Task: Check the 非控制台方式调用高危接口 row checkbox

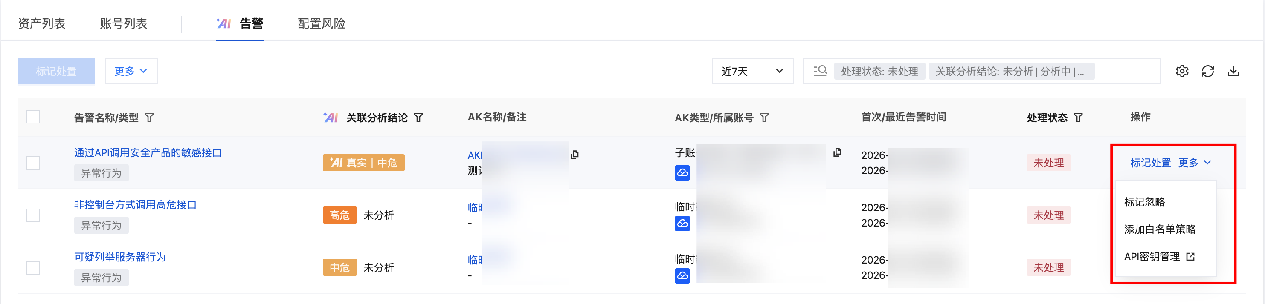Action: point(33,215)
